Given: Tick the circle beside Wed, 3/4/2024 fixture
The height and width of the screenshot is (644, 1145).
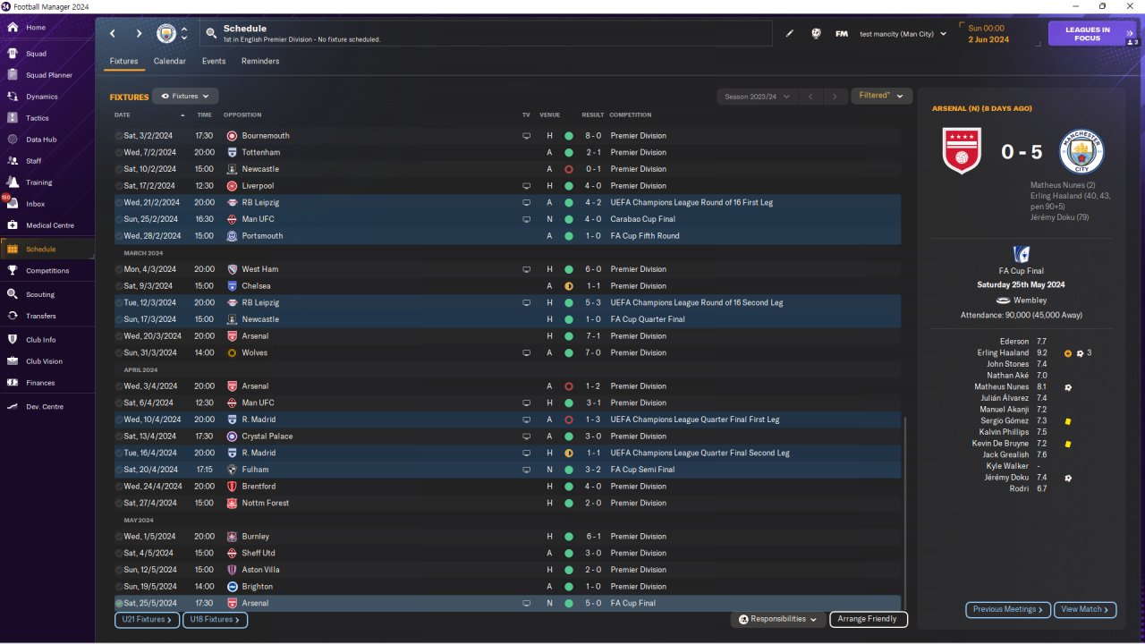Looking at the screenshot, I should 119,386.
